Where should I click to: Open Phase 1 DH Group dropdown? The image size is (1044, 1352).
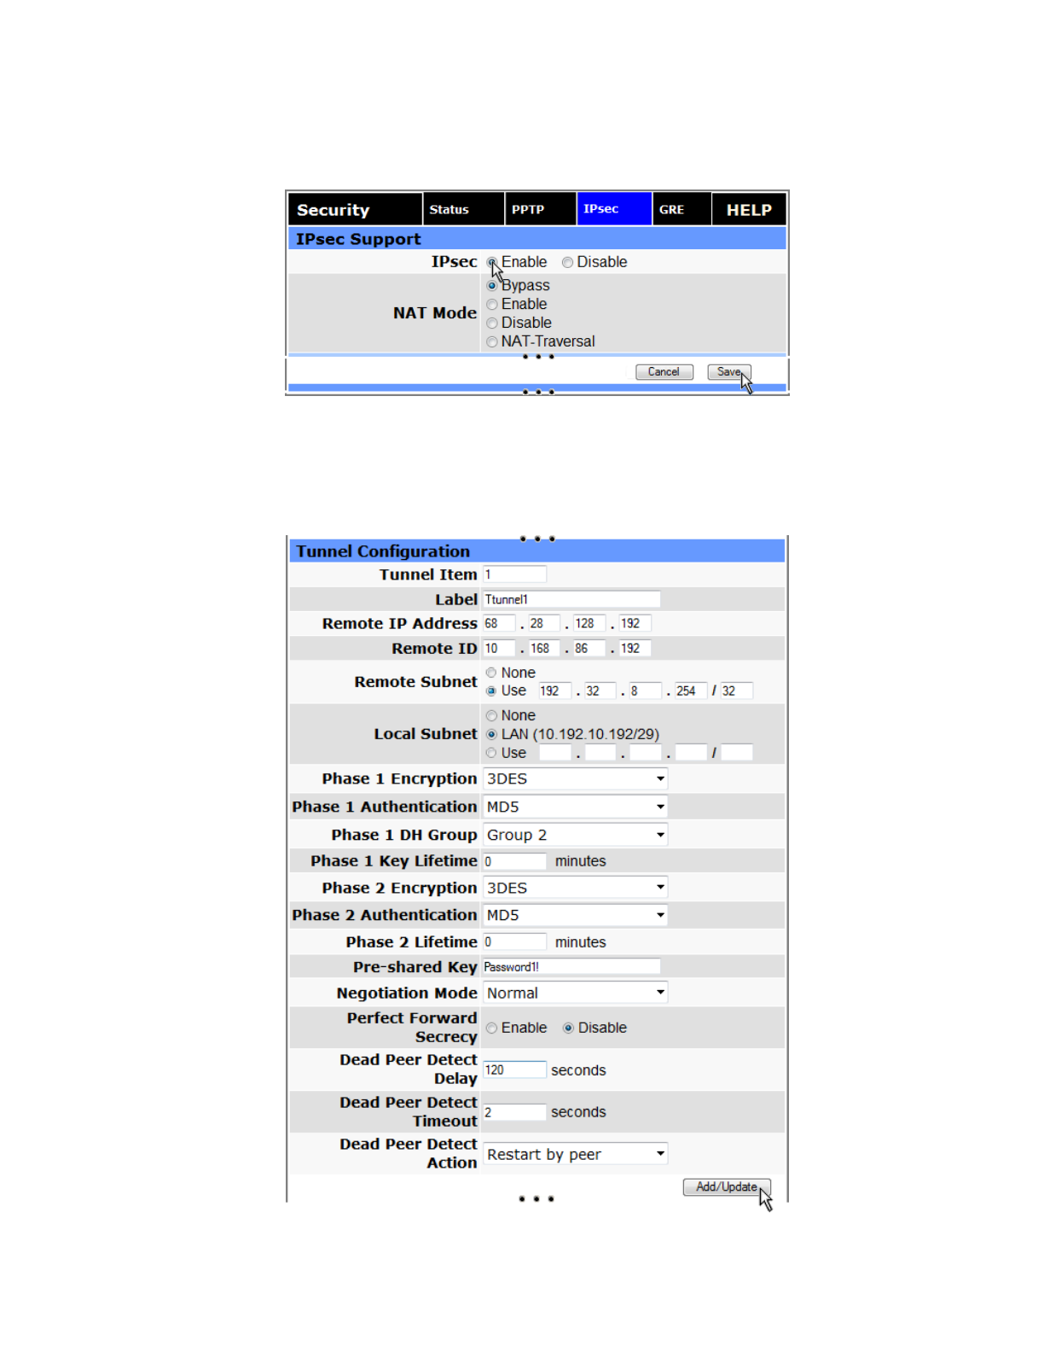pyautogui.click(x=575, y=835)
